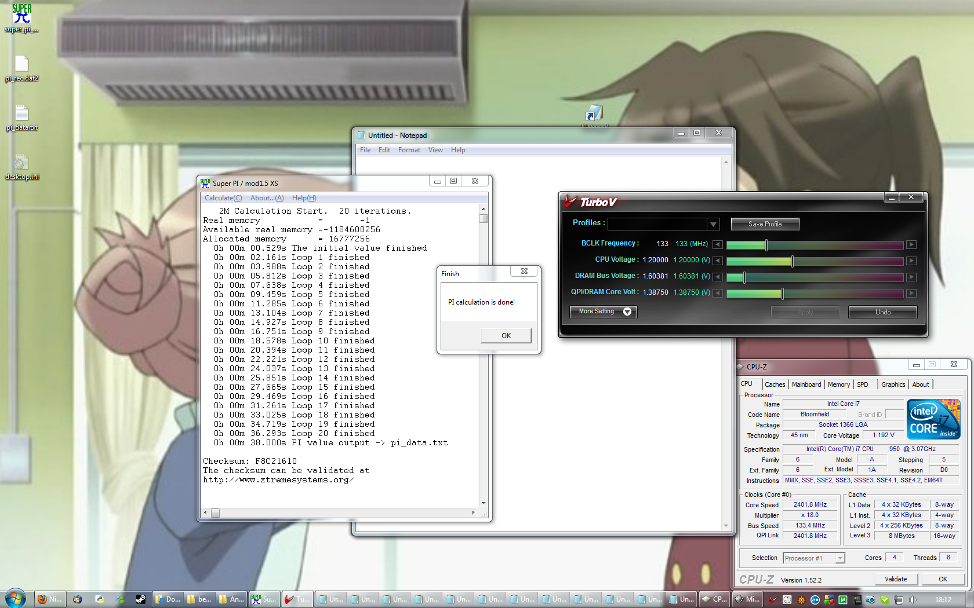974x608 pixels.
Task: Open About menu in Super PI
Action: [x=267, y=198]
